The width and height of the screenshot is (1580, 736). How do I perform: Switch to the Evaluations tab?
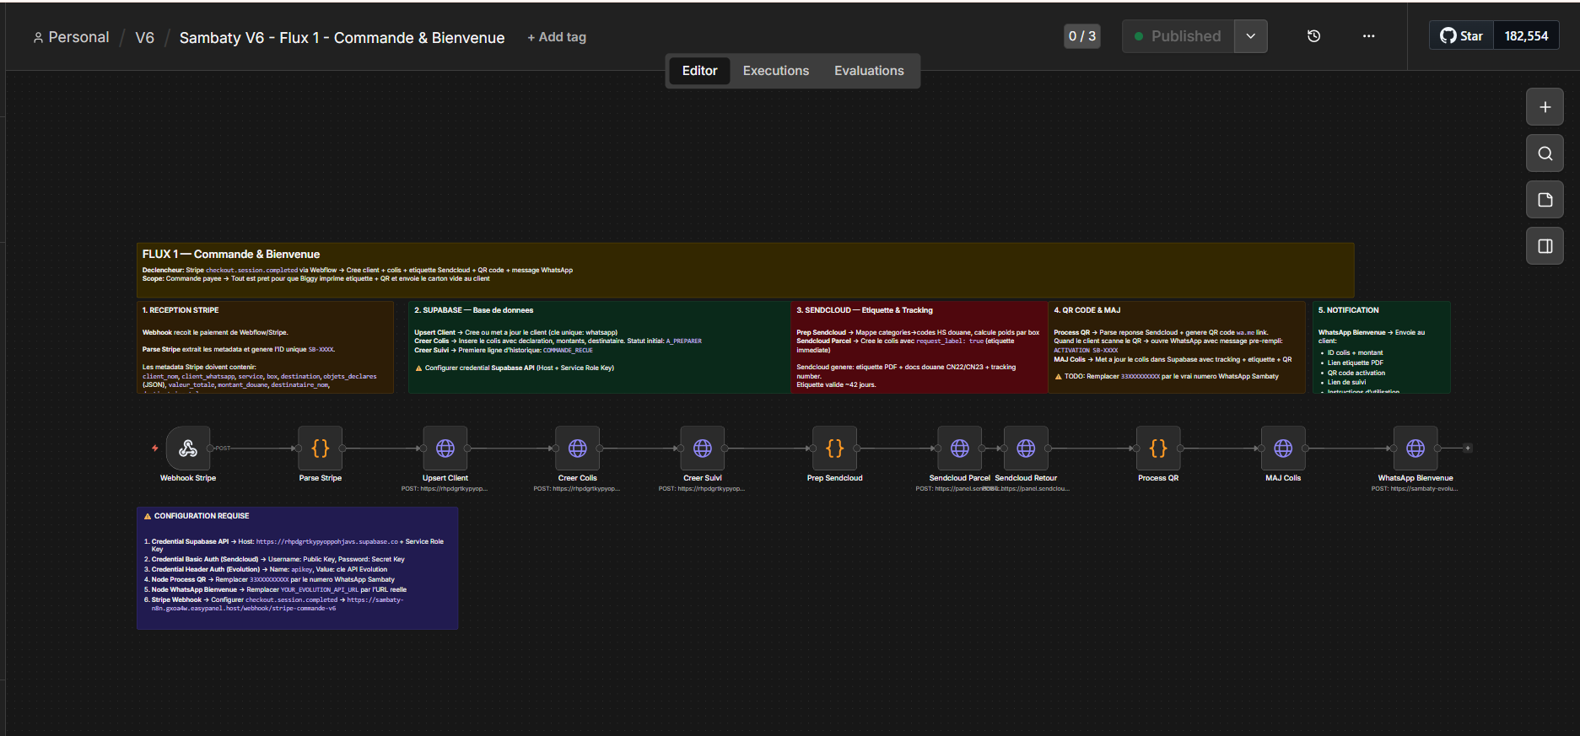tap(869, 71)
